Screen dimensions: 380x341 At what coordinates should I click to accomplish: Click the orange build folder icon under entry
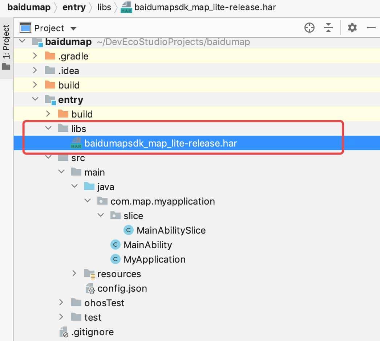click(x=63, y=114)
